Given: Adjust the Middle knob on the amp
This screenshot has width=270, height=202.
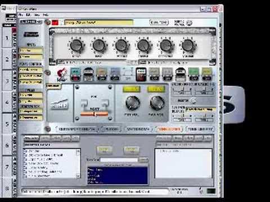Looking at the screenshot, I should 121,45.
